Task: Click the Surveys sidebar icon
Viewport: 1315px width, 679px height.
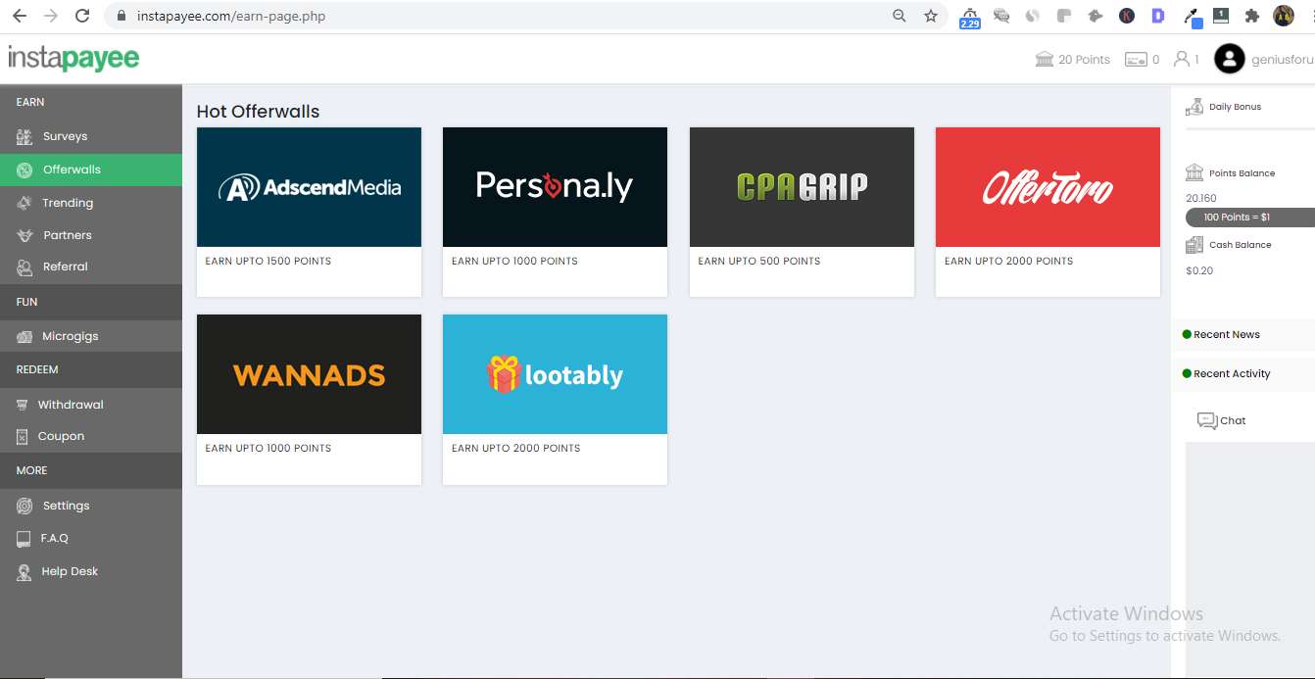Action: coord(24,136)
